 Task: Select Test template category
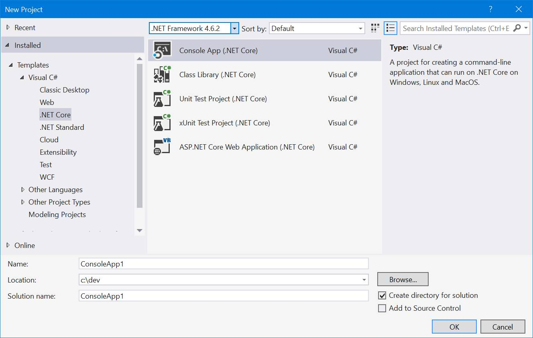coord(46,165)
